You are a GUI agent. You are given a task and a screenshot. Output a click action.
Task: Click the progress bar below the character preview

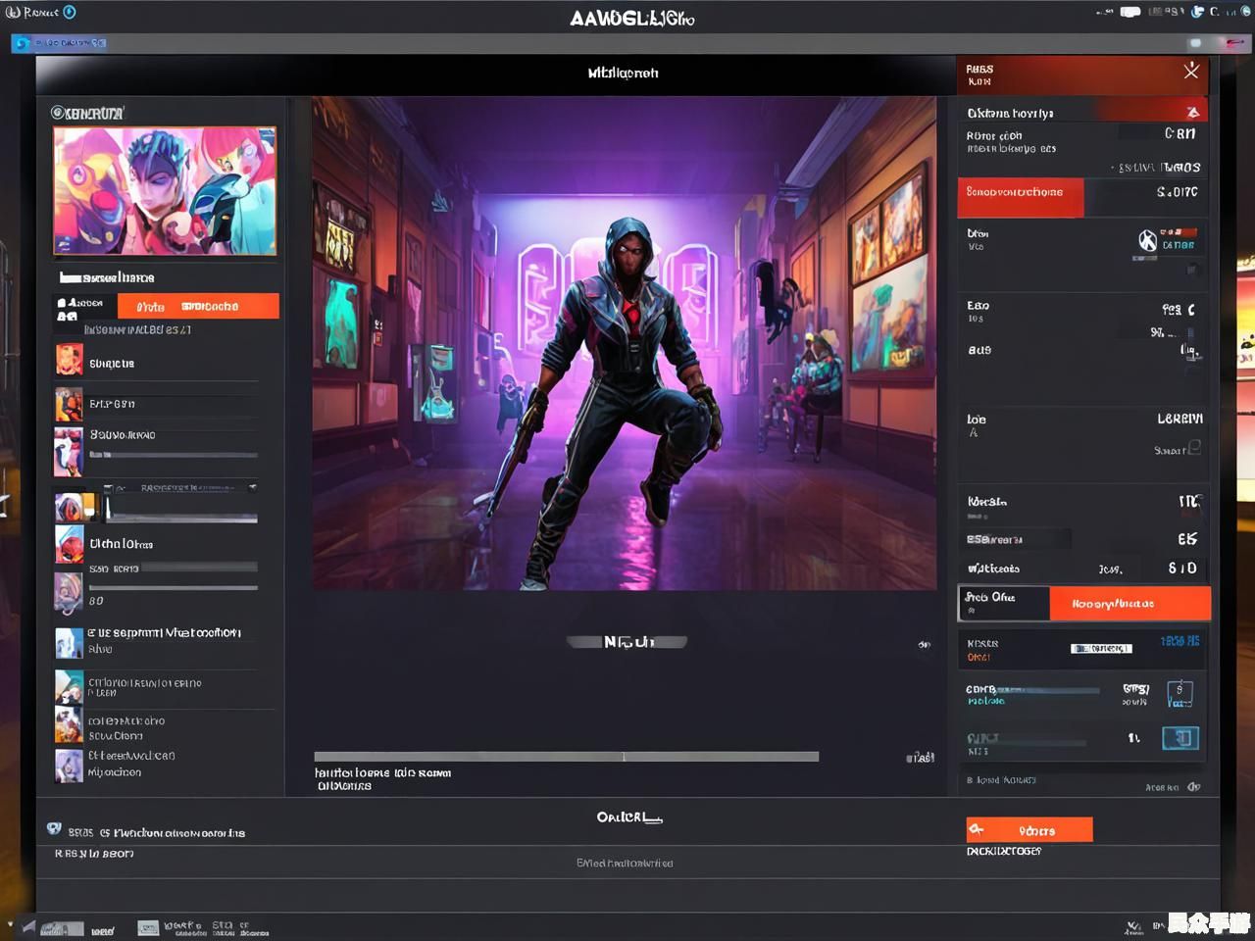pos(566,757)
